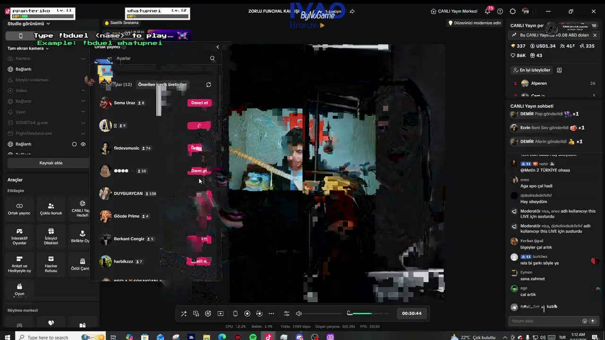Open the weather widget showing 22°C
The width and height of the screenshot is (605, 340).
point(473,337)
